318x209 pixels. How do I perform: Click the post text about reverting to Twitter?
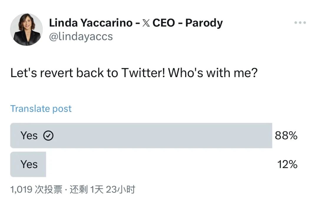(134, 73)
